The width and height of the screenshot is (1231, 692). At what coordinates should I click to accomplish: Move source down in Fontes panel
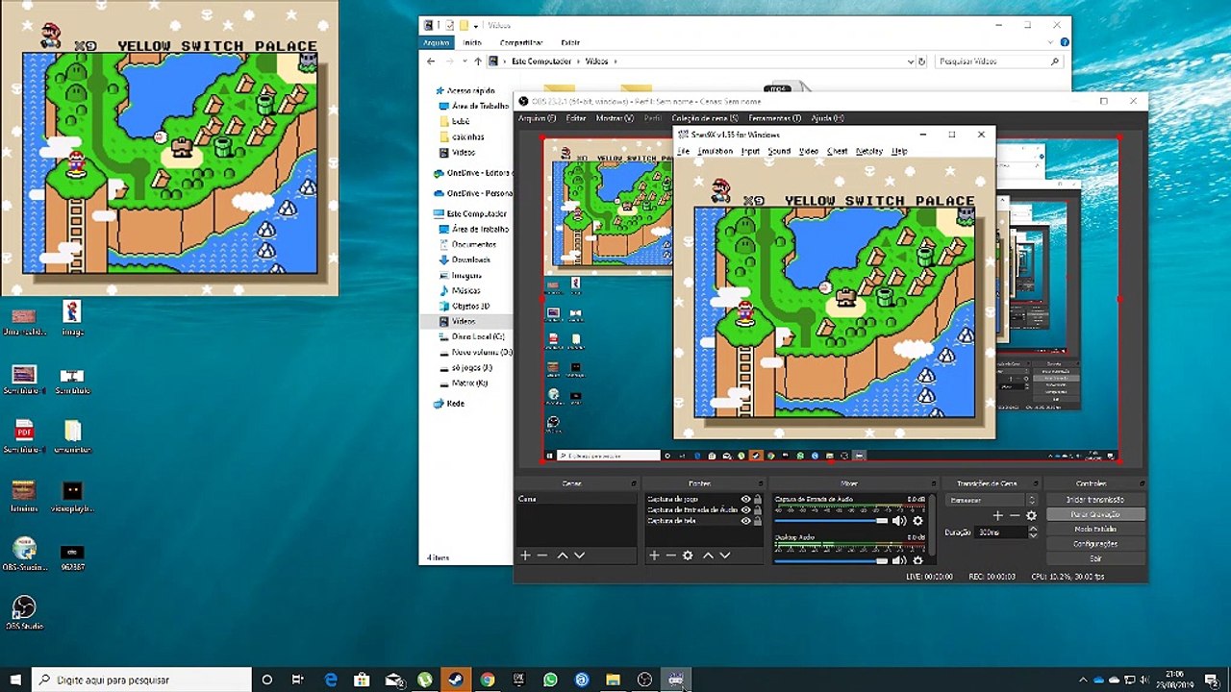point(724,556)
